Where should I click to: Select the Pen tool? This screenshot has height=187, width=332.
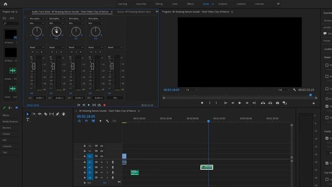point(58,114)
